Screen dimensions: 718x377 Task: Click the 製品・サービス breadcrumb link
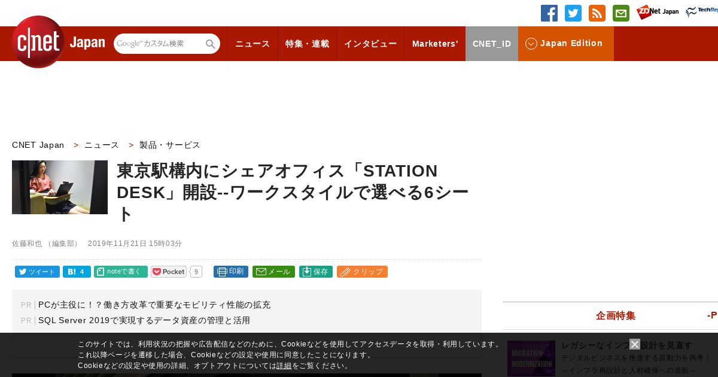170,145
